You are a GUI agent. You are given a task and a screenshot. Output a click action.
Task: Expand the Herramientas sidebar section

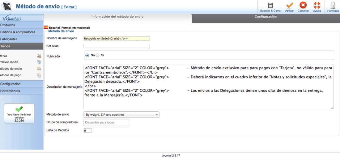pyautogui.click(x=22, y=91)
